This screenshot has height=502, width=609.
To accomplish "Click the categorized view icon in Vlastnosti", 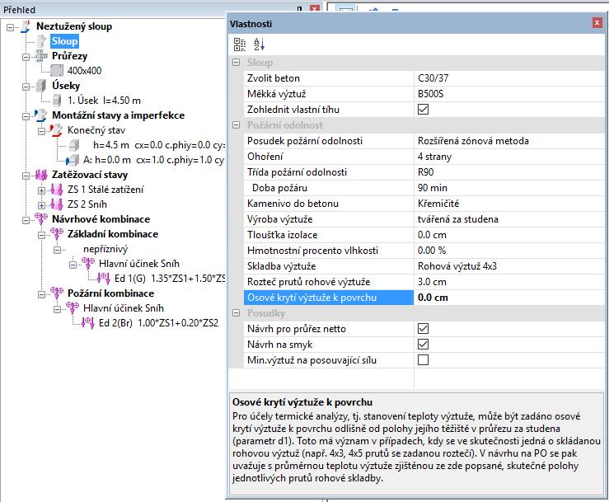I will pyautogui.click(x=240, y=45).
